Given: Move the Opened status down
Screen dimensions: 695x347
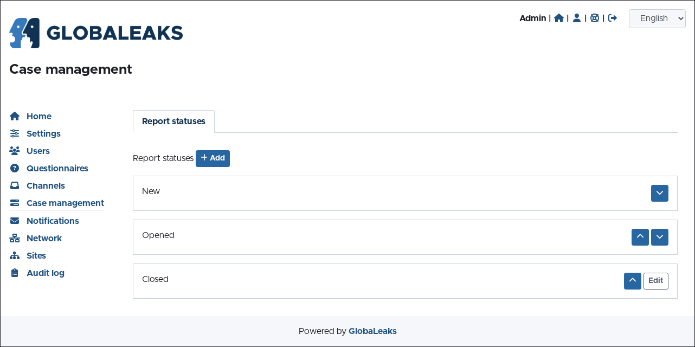Looking at the screenshot, I should [659, 237].
